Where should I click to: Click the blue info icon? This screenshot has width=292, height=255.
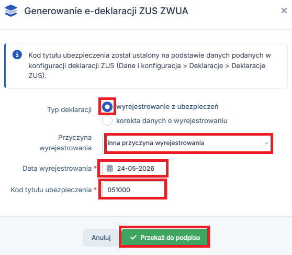[x=17, y=55]
